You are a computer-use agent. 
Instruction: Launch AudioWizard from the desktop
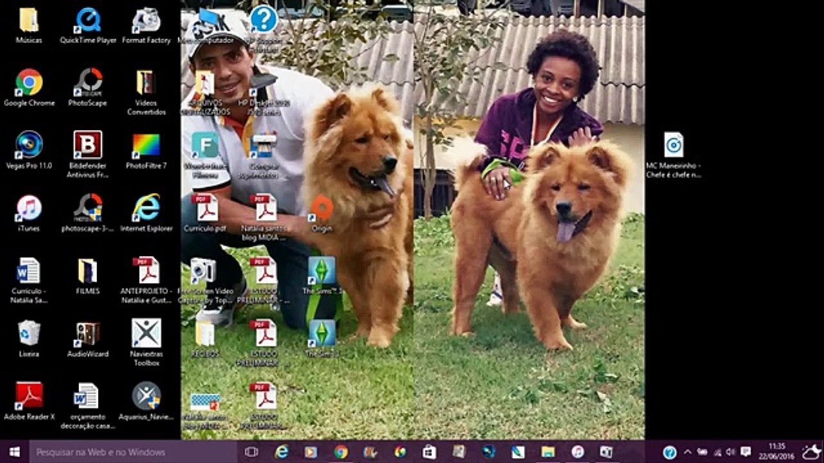pos(88,339)
